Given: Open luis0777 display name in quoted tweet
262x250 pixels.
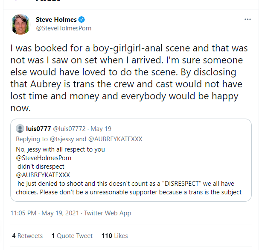Looking at the screenshot, I should point(38,128).
